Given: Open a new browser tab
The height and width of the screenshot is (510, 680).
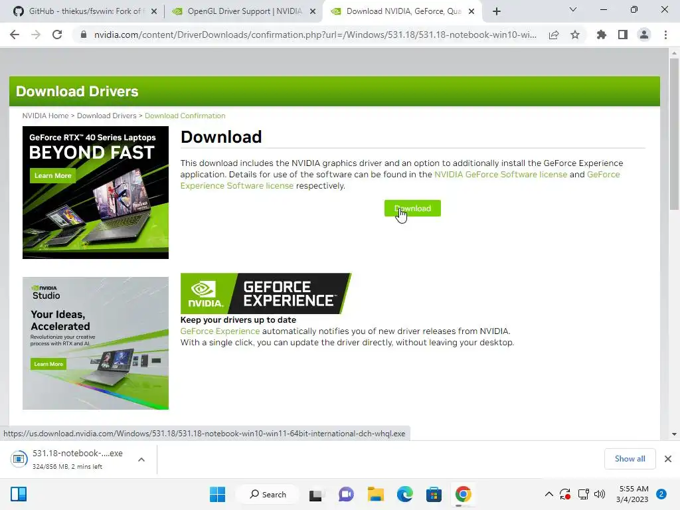Looking at the screenshot, I should point(497,11).
